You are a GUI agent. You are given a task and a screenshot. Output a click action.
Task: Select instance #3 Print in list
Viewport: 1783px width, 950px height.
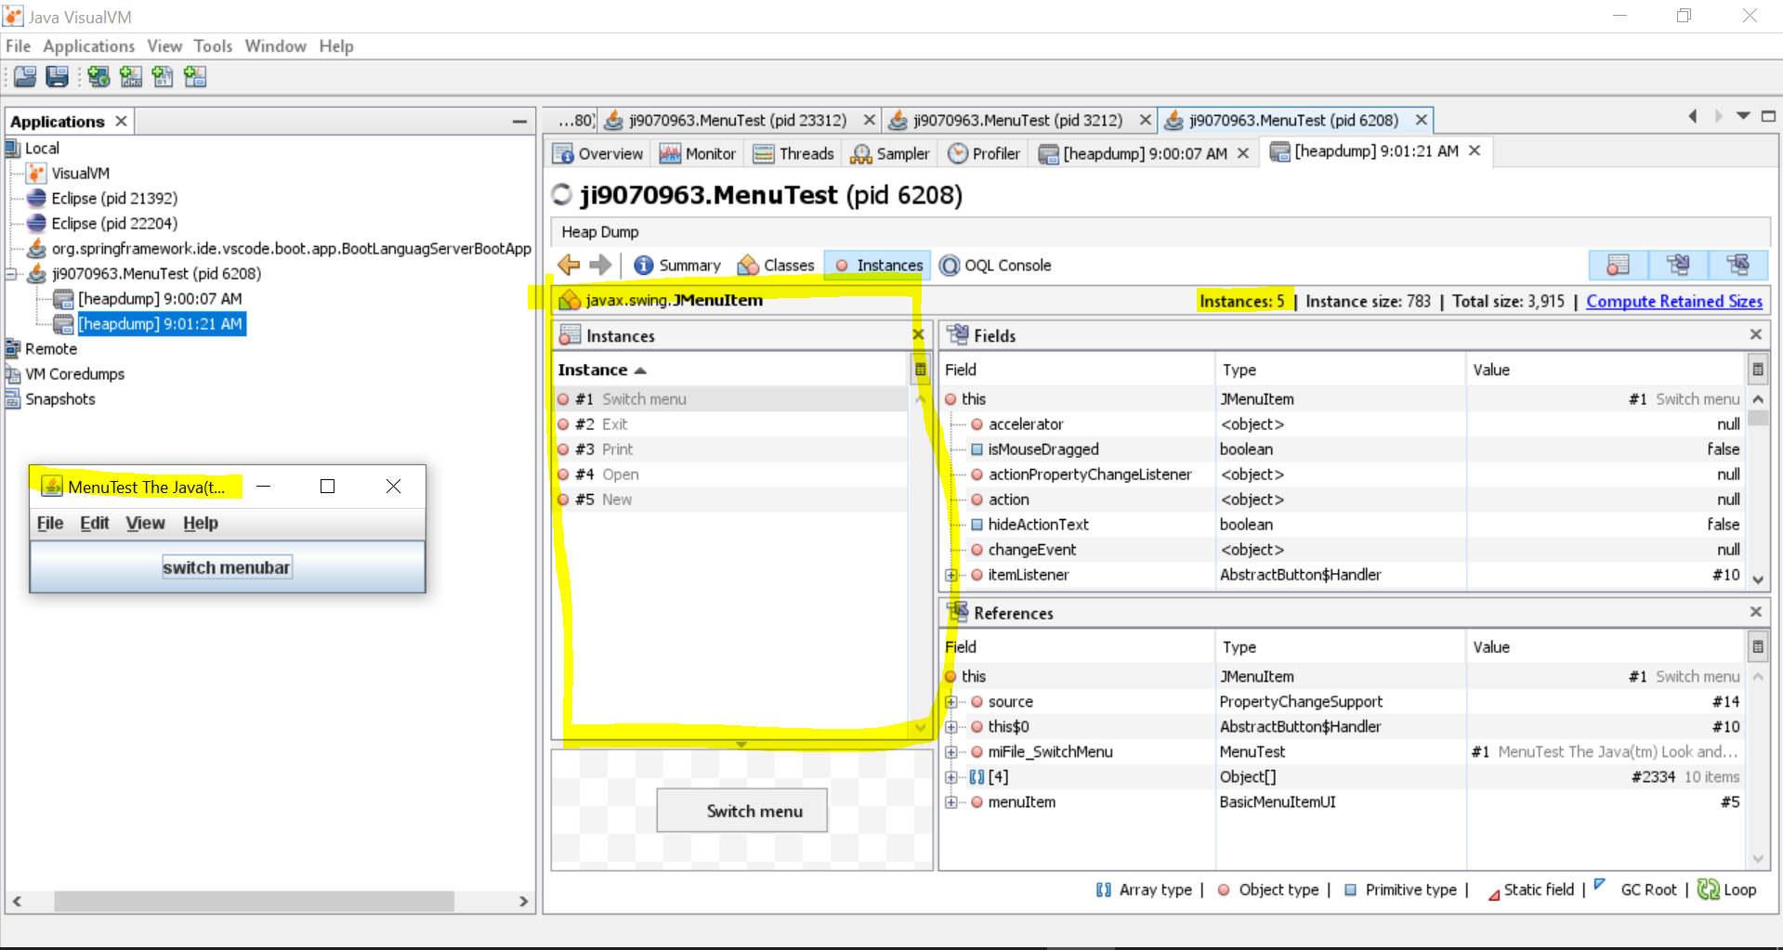coord(617,449)
